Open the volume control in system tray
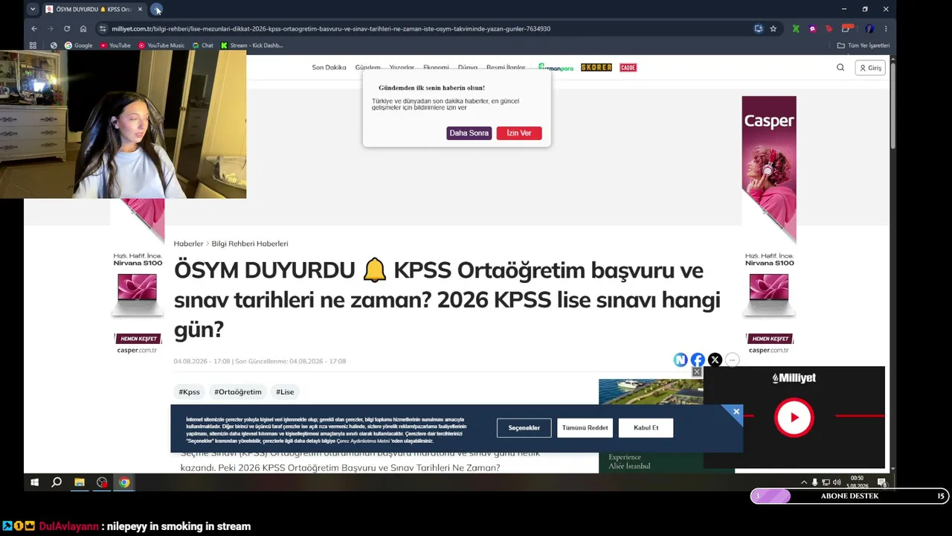 837,482
